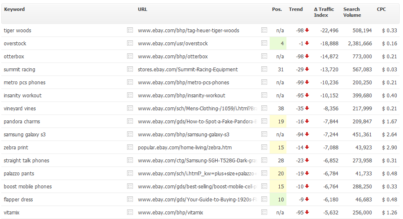Screen dimensions: 403x219
Task: Open details icon next to summit racing keyword
Action: tap(130, 69)
